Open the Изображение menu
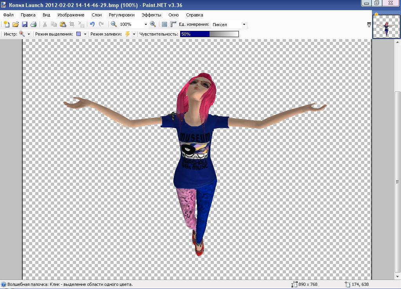The height and width of the screenshot is (289, 401). point(71,15)
